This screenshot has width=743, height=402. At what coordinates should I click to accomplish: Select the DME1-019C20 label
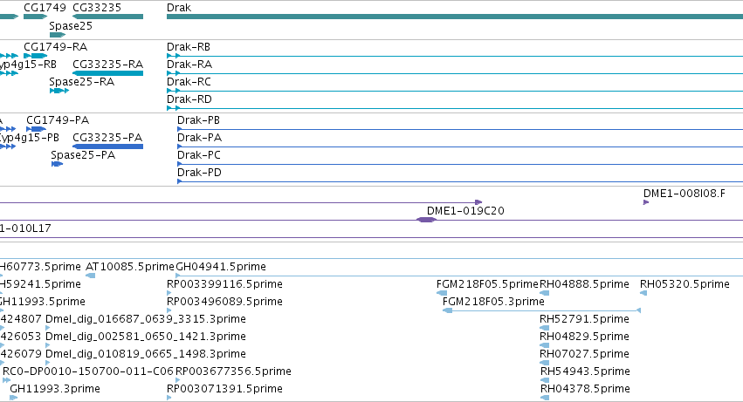coord(465,211)
